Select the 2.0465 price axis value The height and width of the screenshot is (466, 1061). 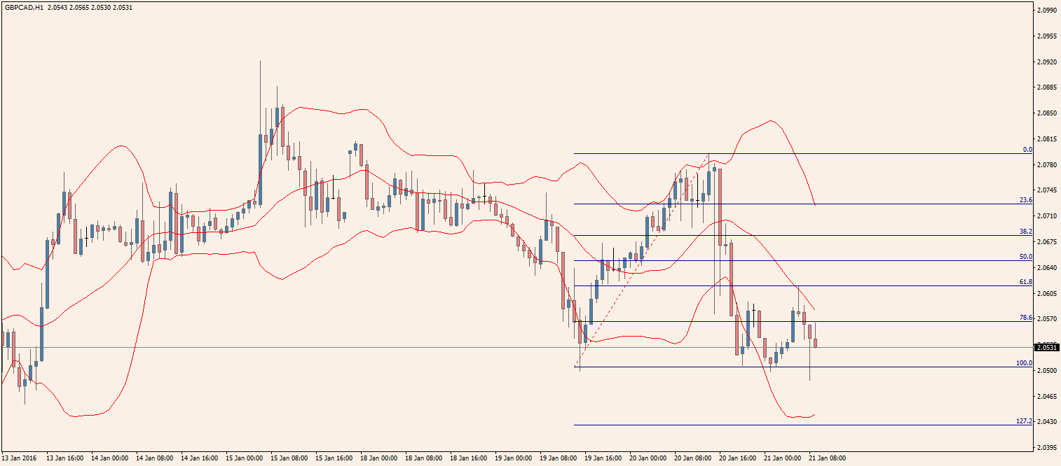point(1047,396)
